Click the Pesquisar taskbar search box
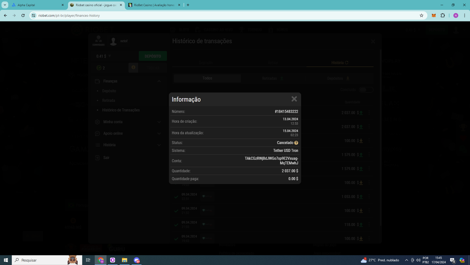Image resolution: width=470 pixels, height=265 pixels. point(44,260)
